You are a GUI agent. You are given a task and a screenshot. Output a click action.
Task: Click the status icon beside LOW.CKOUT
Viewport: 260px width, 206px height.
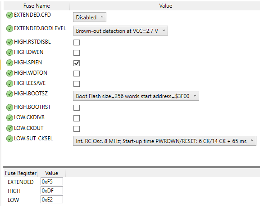click(x=9, y=128)
